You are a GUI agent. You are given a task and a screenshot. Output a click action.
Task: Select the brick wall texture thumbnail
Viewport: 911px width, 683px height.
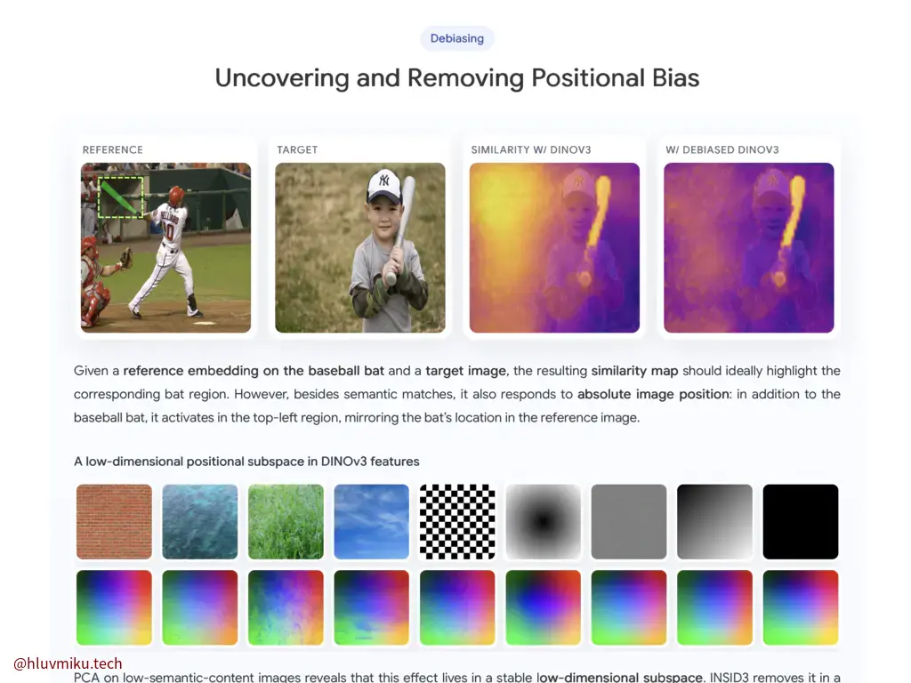pos(114,521)
